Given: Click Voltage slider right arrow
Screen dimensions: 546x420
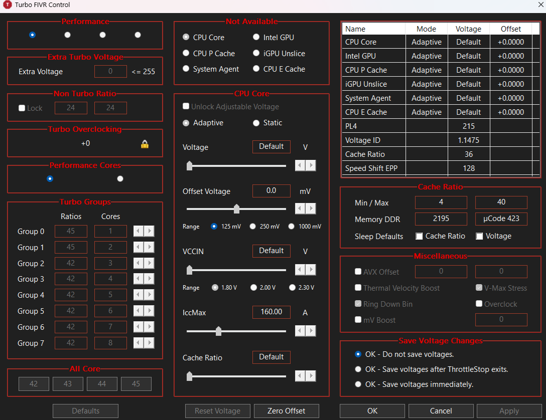Looking at the screenshot, I should coord(311,165).
